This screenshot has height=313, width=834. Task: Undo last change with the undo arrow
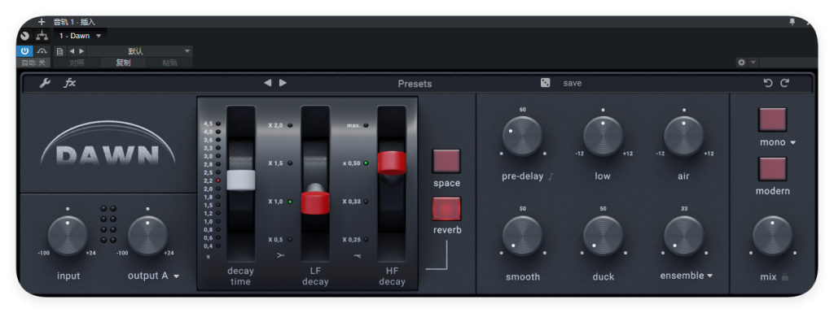point(767,83)
